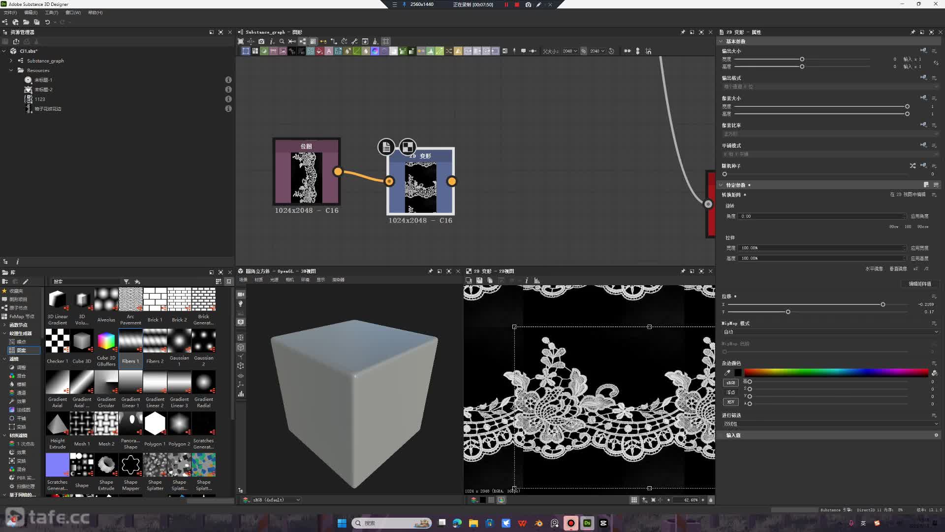The width and height of the screenshot is (945, 532).
Task: Click the wrench tools icon in graph toolbar
Action: (x=354, y=41)
